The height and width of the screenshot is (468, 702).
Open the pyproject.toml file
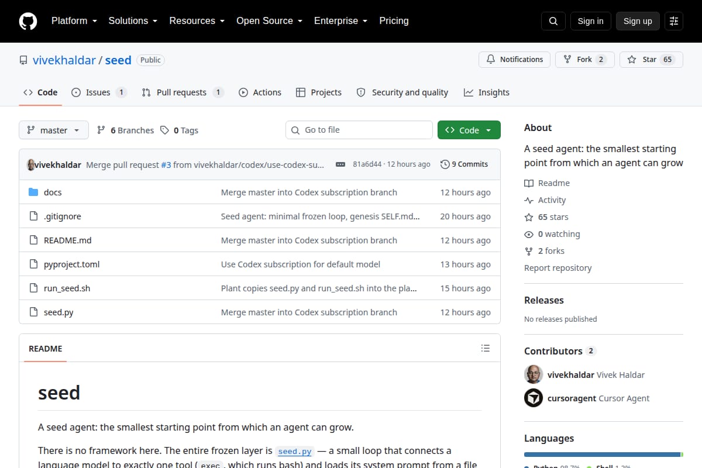pyautogui.click(x=72, y=264)
